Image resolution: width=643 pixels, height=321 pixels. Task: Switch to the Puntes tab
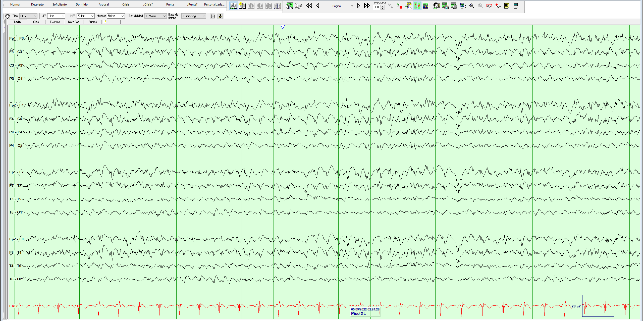pos(92,22)
